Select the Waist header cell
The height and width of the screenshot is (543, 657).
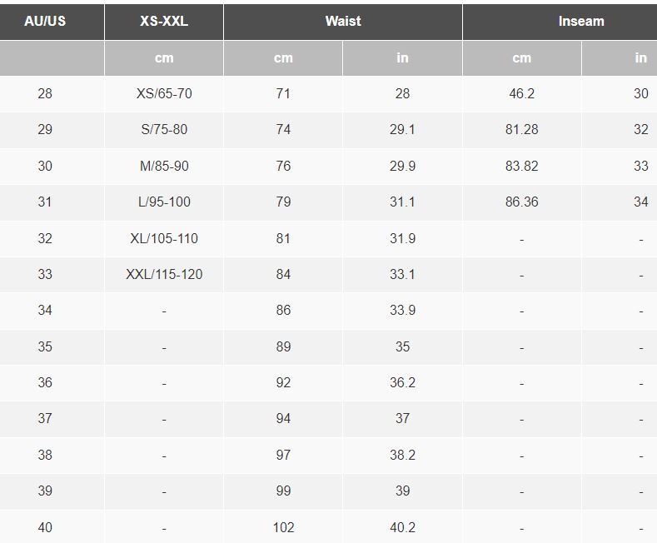point(343,21)
